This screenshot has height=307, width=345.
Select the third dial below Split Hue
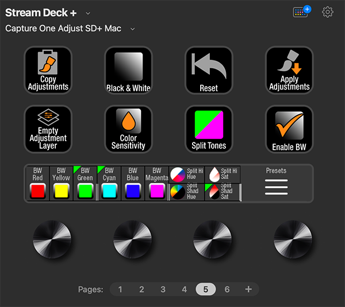click(213, 239)
